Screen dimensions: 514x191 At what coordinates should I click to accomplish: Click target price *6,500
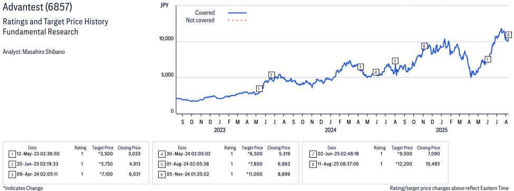tap(255, 154)
